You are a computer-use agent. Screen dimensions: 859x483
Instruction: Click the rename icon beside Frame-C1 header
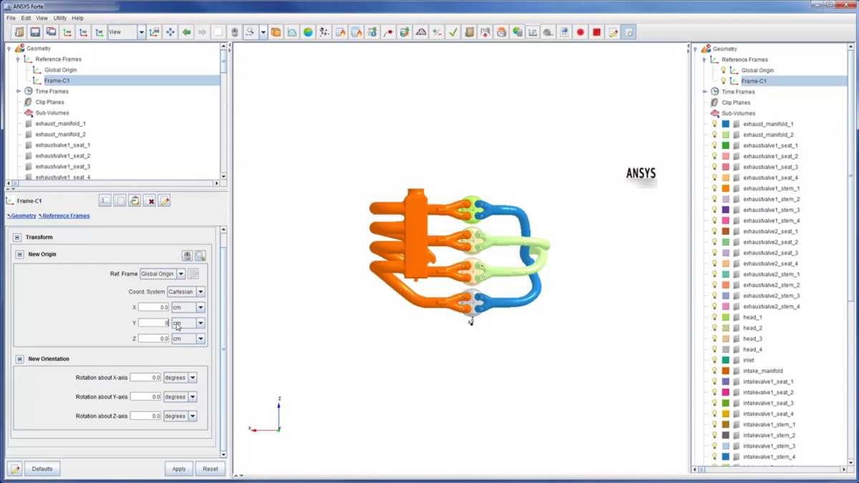click(x=105, y=201)
